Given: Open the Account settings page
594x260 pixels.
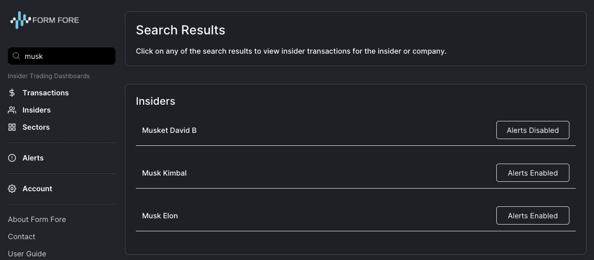Looking at the screenshot, I should coord(37,189).
